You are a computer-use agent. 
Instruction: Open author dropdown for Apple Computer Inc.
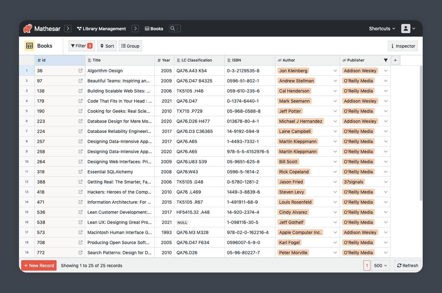335,232
